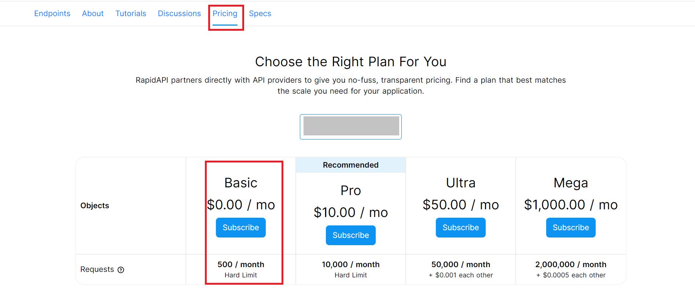Click the Mega plan's $1,000.00 / mo price

[x=571, y=205]
